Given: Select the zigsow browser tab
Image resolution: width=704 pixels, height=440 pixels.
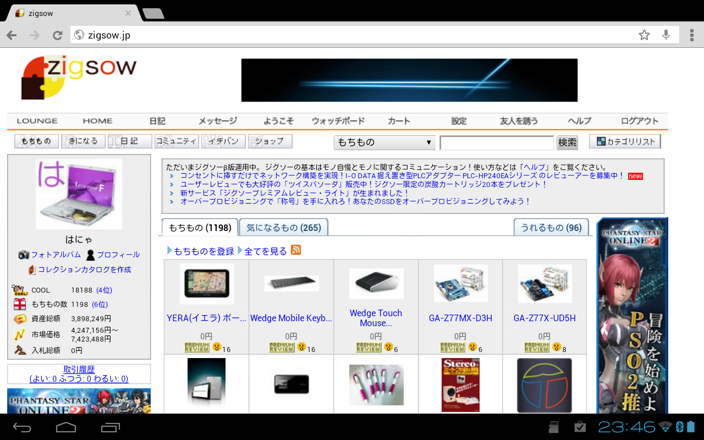Looking at the screenshot, I should (x=73, y=13).
